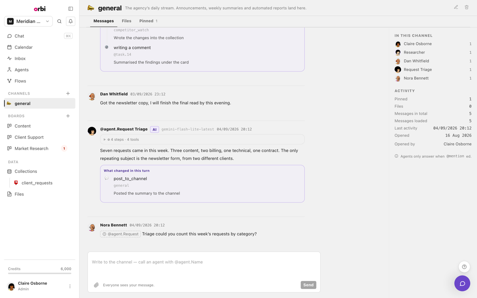Screen dimensions: 477x298
Task: Open Calendar in the sidebar
Action: pyautogui.click(x=40, y=47)
